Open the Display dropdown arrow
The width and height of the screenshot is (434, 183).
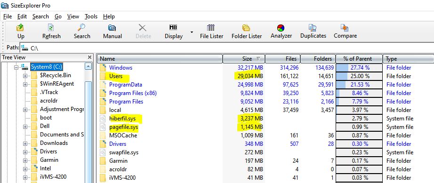coord(192,32)
